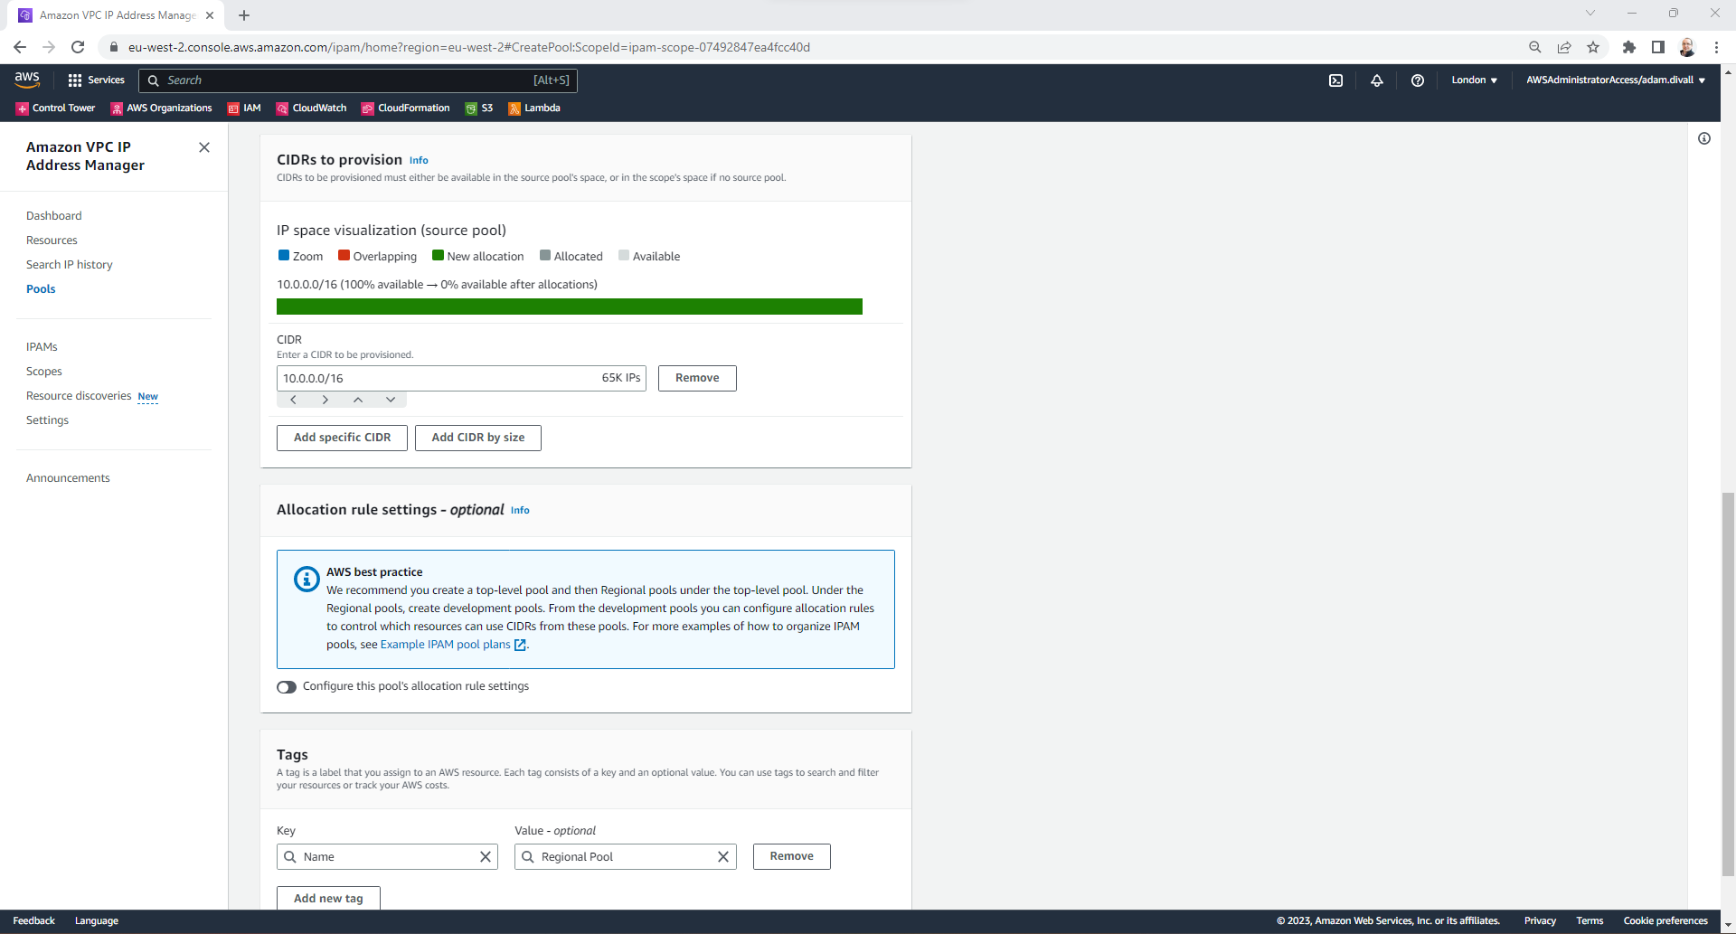This screenshot has width=1736, height=934.
Task: Open the browser zoom magnifier icon
Action: pyautogui.click(x=1535, y=47)
